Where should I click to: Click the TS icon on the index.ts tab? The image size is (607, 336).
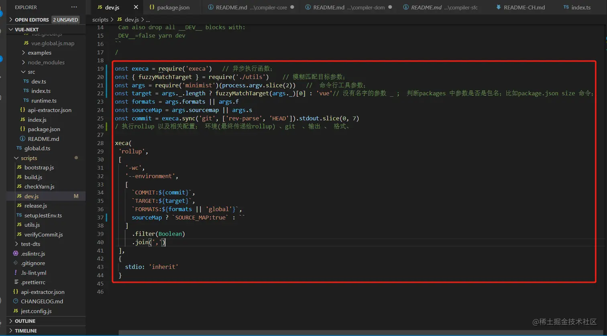point(566,7)
